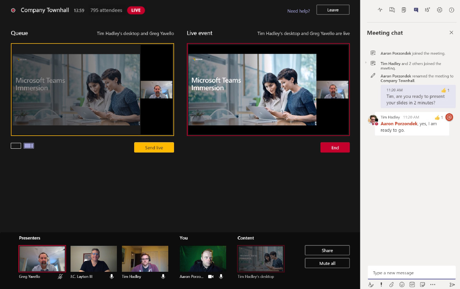This screenshot has width=460, height=289.
Task: Click the 'Company Townhall' event title
Action: 45,10
